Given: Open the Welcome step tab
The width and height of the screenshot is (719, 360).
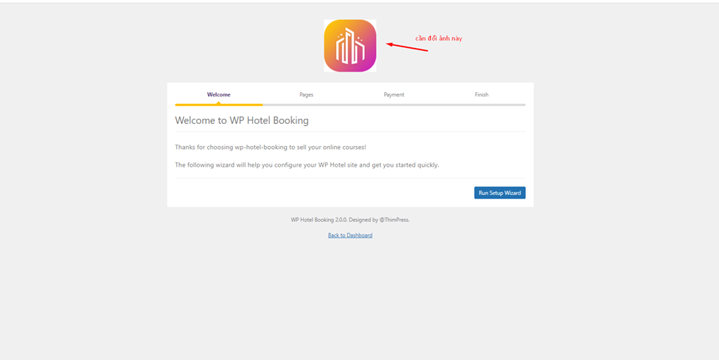Looking at the screenshot, I should tap(218, 94).
